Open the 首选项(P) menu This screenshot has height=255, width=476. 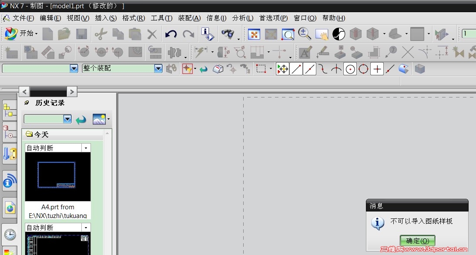click(x=273, y=18)
